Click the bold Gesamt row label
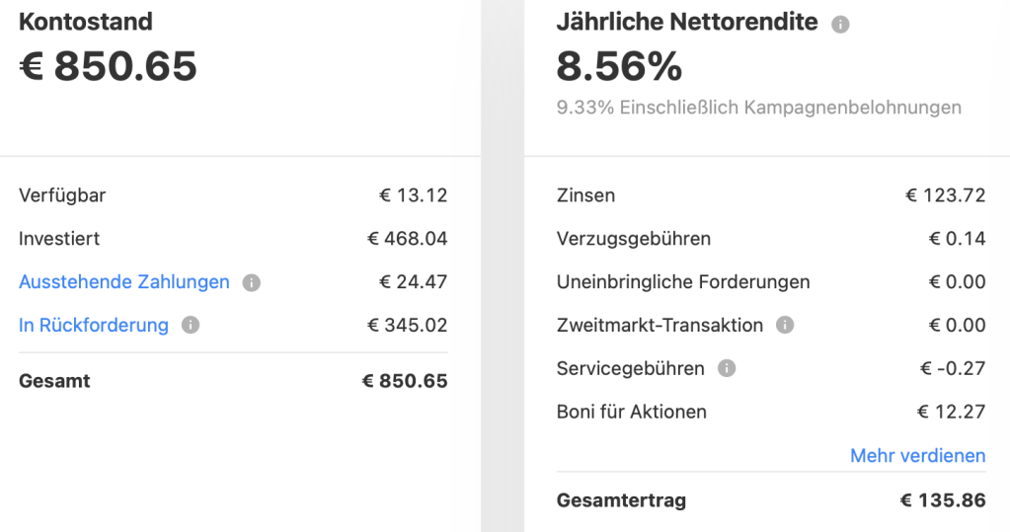 click(x=54, y=381)
